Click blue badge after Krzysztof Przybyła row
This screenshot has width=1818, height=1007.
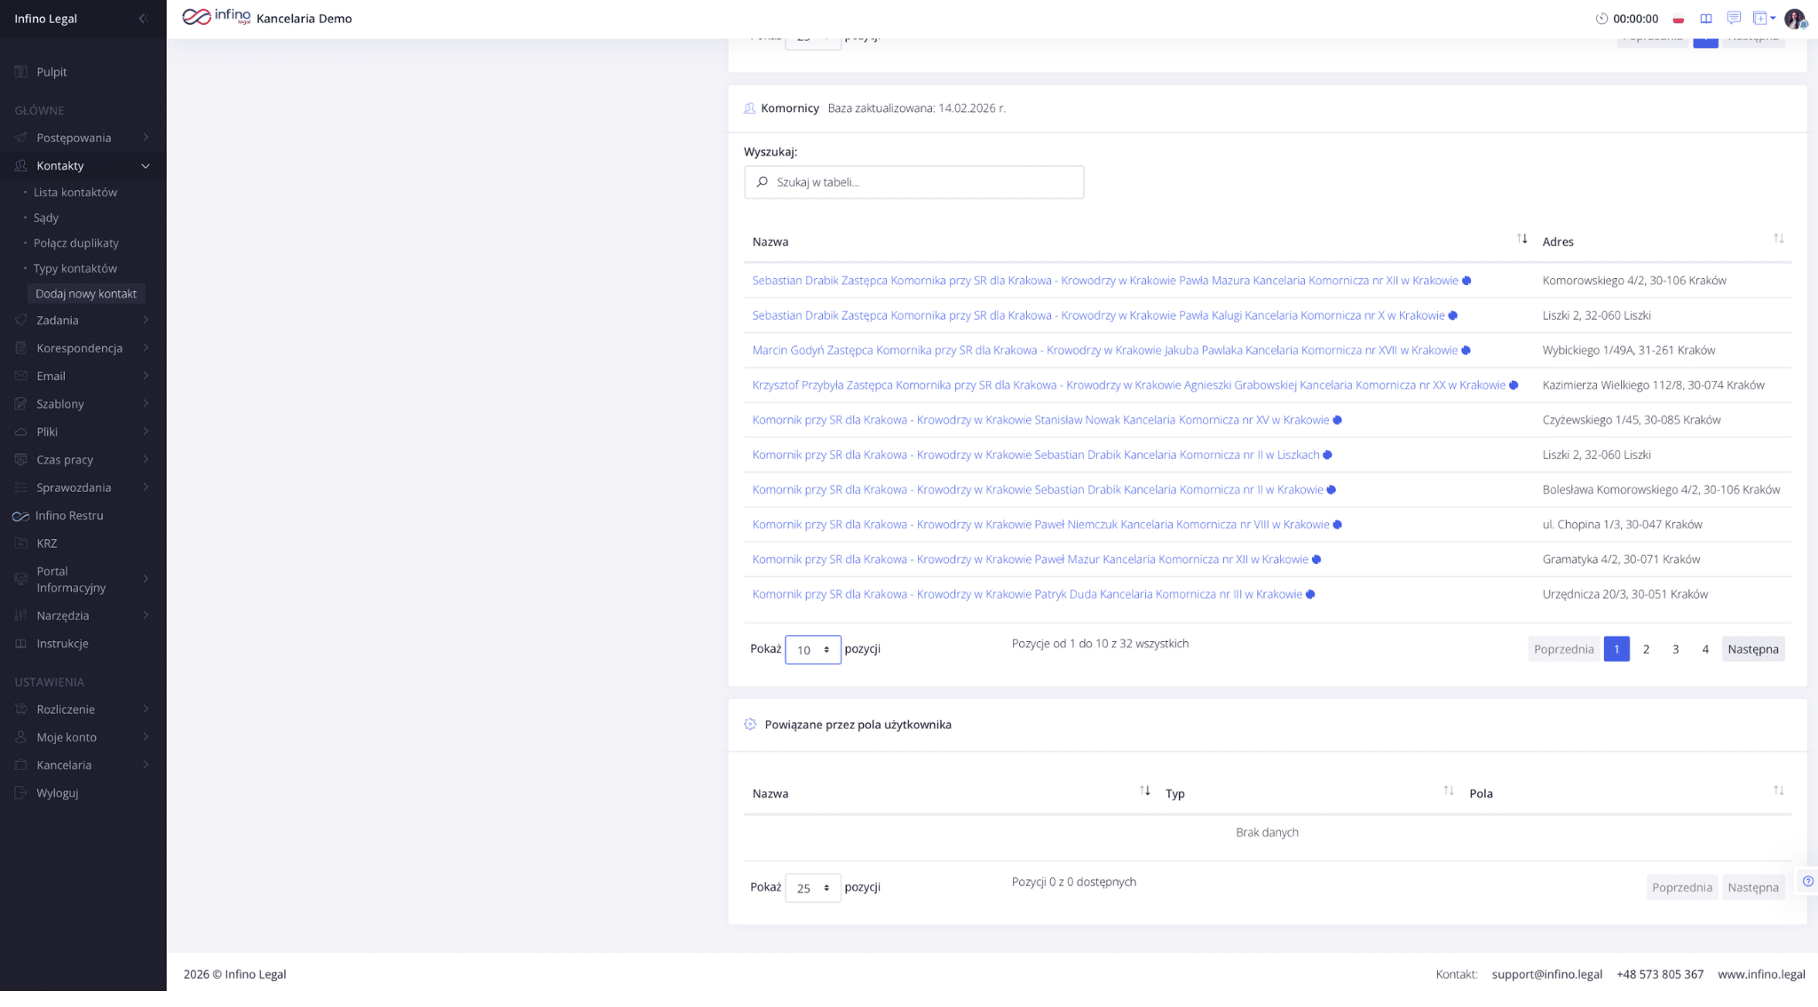[1514, 385]
